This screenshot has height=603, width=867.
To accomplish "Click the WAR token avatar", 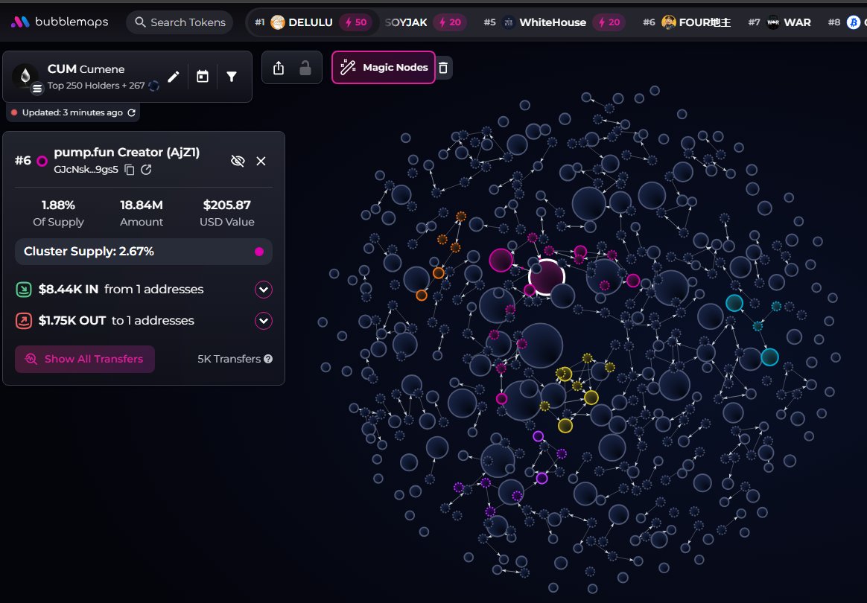I will 773,22.
